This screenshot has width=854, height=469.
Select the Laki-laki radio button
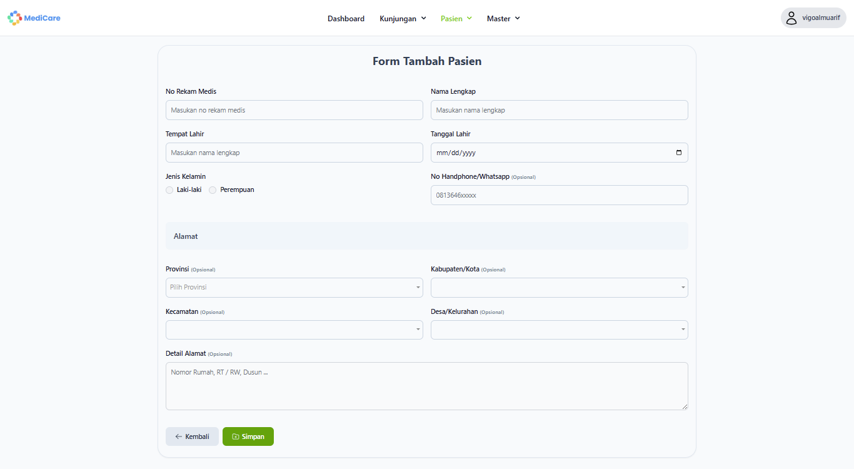click(x=169, y=190)
